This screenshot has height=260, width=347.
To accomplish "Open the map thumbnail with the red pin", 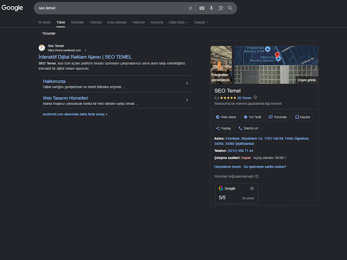I will tap(276, 55).
